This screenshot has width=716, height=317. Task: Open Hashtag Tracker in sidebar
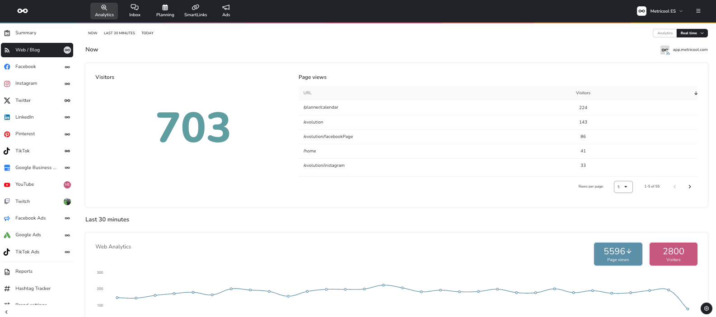click(33, 289)
